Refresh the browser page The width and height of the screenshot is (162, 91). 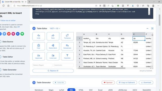[x=4, y=6]
